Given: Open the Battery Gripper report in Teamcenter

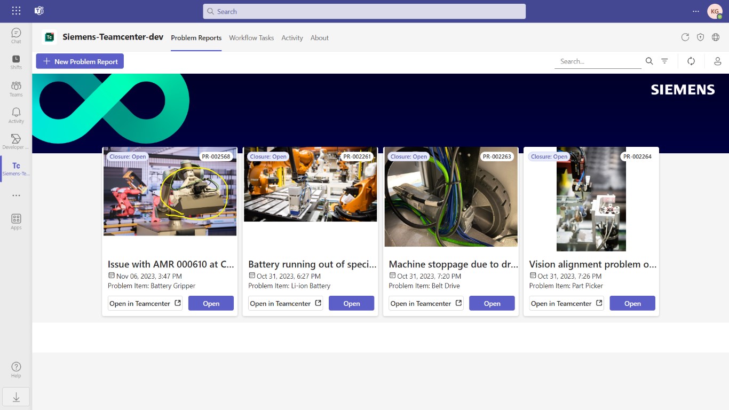Looking at the screenshot, I should tap(145, 303).
